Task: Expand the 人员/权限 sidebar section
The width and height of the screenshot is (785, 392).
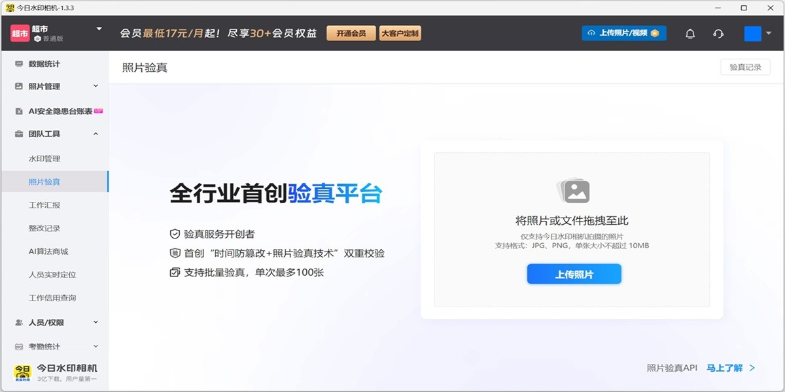Action: click(x=43, y=323)
